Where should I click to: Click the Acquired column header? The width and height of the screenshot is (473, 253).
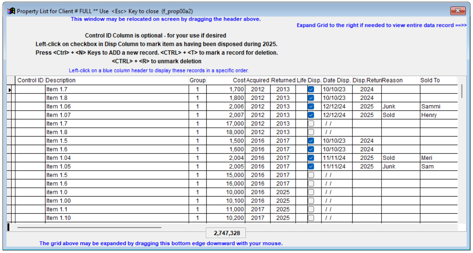click(x=258, y=80)
